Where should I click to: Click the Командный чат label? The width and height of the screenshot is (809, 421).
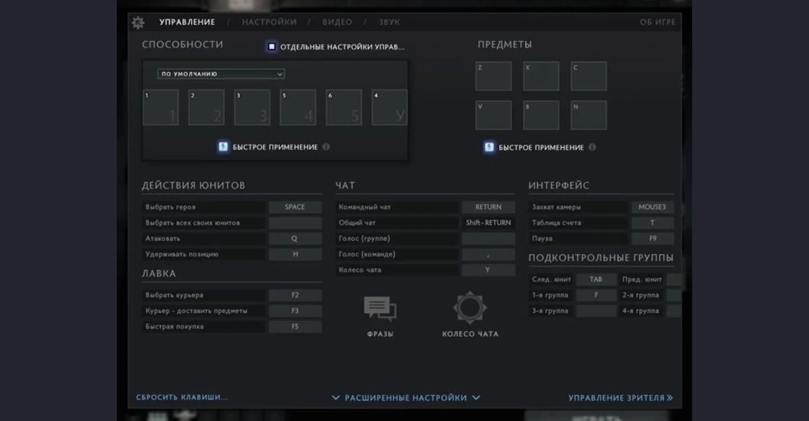[x=365, y=207]
